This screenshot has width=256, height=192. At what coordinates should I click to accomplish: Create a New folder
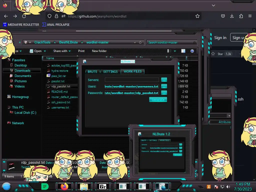(x=99, y=51)
